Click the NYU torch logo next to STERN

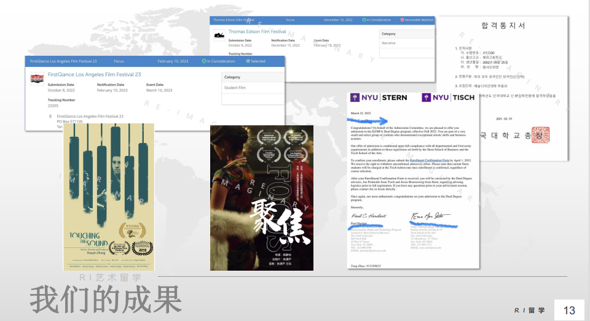point(355,98)
